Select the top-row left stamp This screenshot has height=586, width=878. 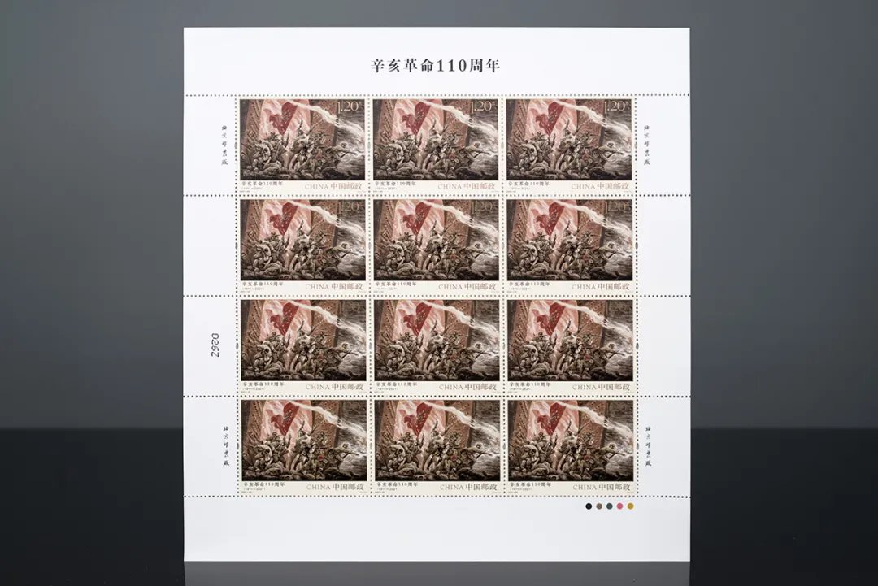tap(302, 145)
